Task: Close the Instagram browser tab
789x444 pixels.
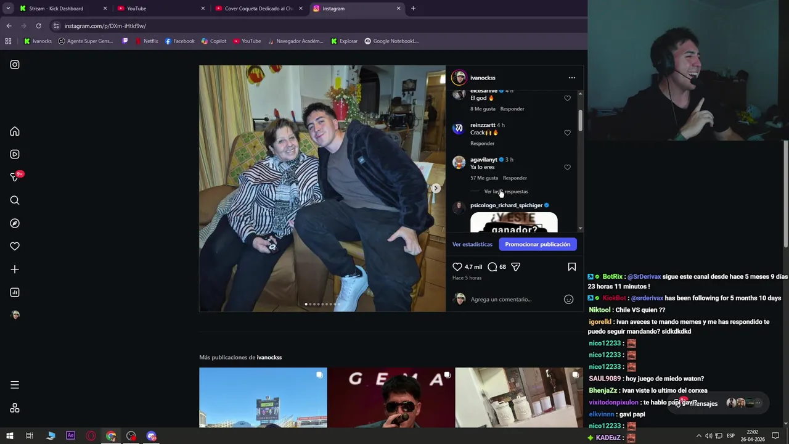Action: (399, 9)
